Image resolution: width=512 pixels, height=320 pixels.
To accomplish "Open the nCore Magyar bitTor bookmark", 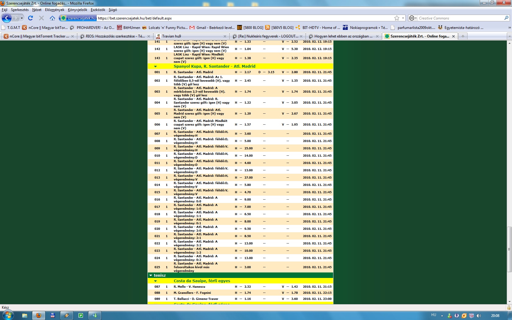I will coord(45,27).
